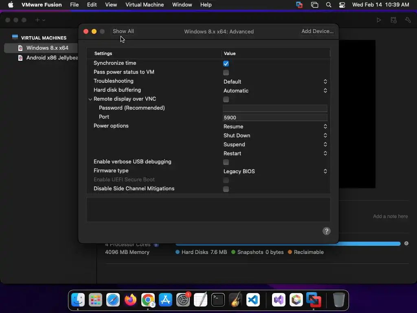Collapse Remote display over VNC chevron
Image resolution: width=417 pixels, height=313 pixels.
tap(90, 99)
